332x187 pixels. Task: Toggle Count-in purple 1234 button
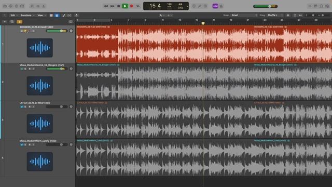click(215, 6)
